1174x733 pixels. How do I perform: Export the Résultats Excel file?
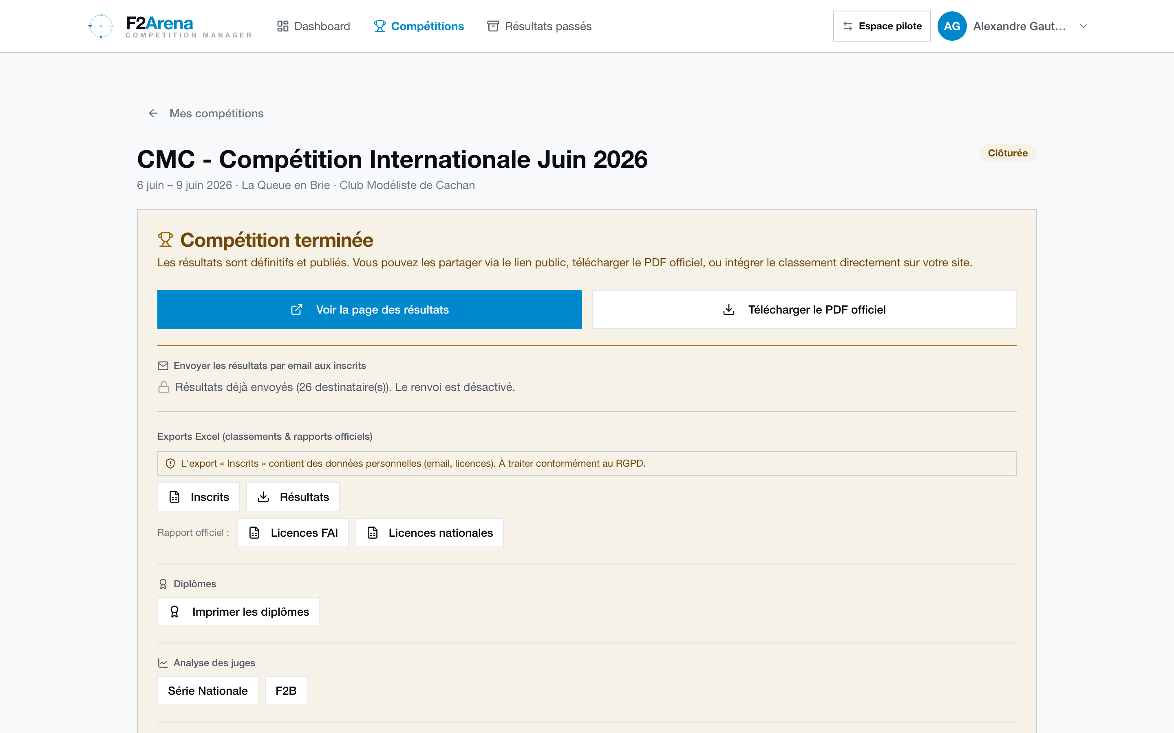click(x=293, y=497)
